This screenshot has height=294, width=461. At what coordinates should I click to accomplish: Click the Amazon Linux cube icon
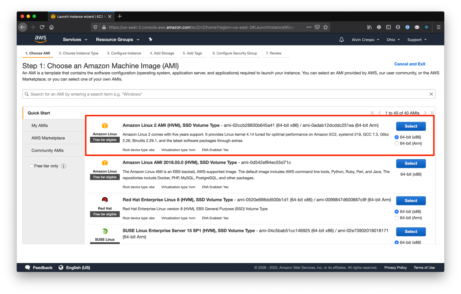[x=105, y=125]
